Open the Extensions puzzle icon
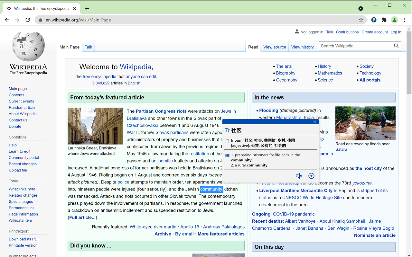The image size is (412, 257). click(x=384, y=20)
